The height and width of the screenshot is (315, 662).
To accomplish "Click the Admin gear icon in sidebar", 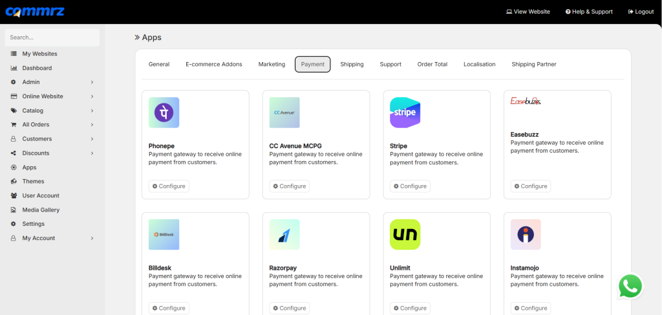I will point(14,82).
